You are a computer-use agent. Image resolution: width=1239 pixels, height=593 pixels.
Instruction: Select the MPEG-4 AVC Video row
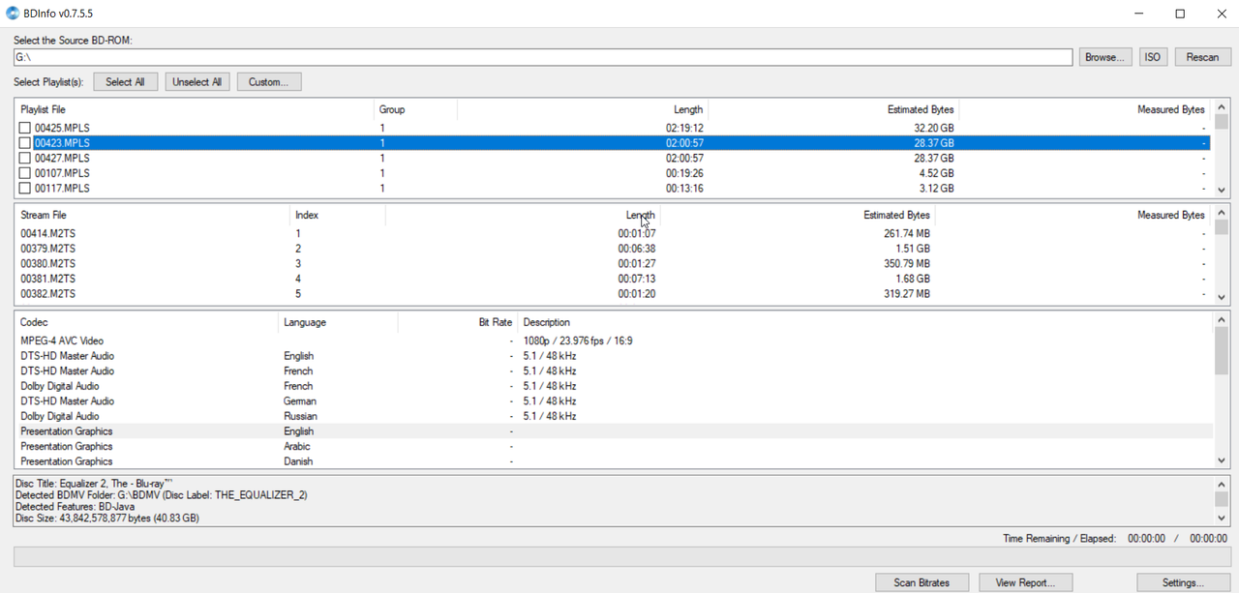pos(614,341)
